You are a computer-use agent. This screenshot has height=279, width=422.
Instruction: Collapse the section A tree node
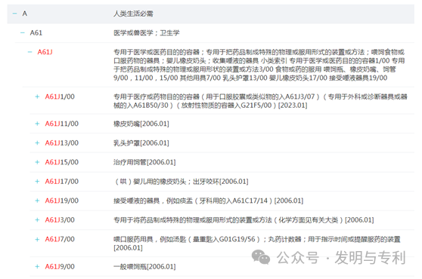pyautogui.click(x=15, y=14)
